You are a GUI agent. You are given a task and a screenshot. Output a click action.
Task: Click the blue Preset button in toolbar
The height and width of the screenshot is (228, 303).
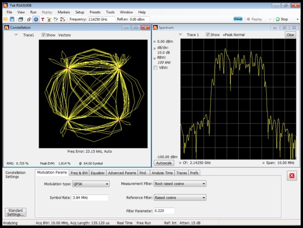click(x=238, y=19)
